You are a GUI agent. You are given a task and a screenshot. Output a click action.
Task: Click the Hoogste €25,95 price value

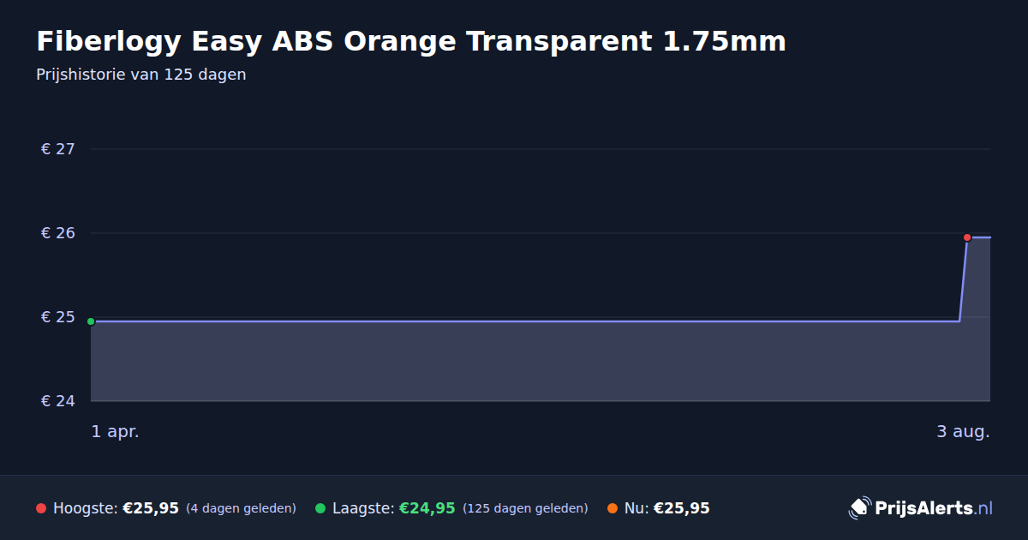click(x=151, y=508)
